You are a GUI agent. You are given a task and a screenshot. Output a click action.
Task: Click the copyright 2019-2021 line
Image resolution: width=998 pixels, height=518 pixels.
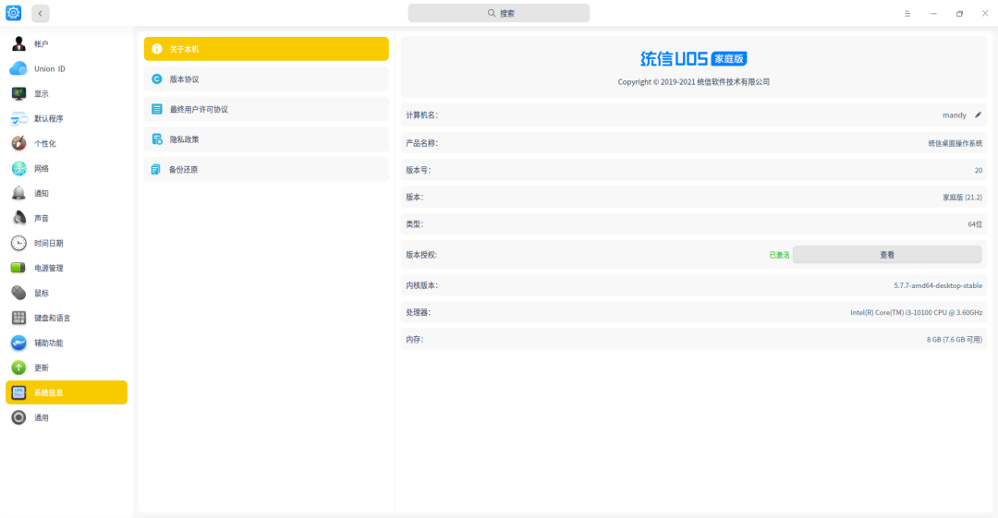pos(693,81)
